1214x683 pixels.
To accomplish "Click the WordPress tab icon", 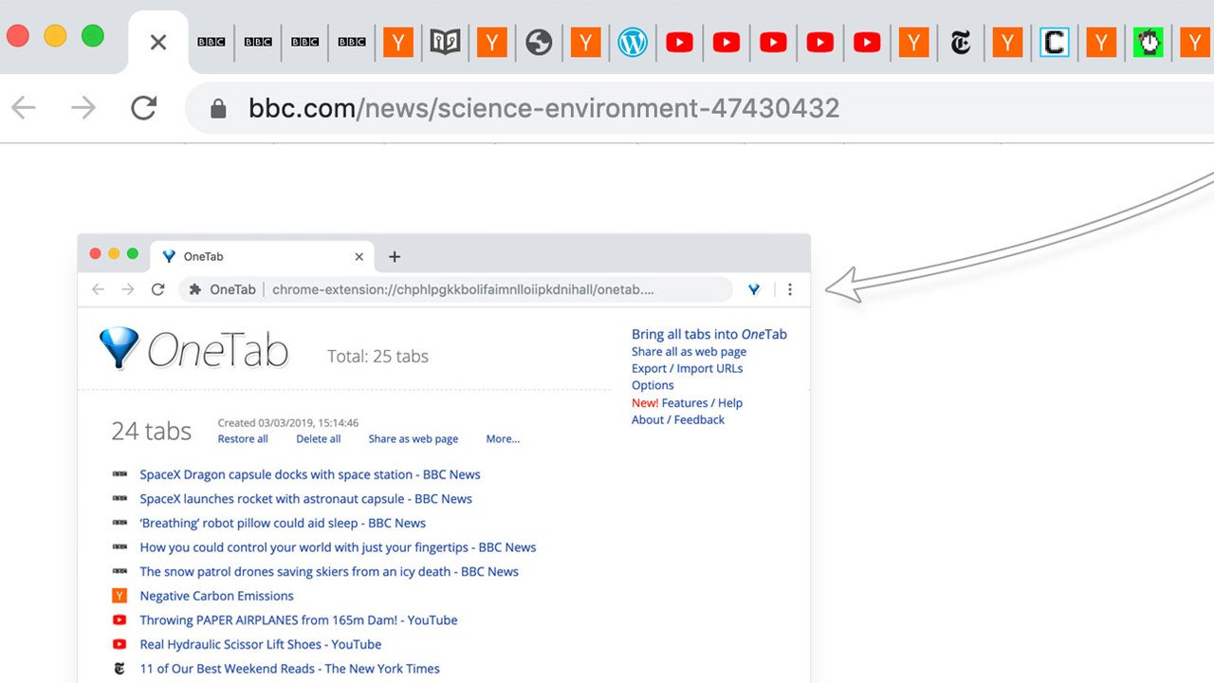I will click(632, 43).
